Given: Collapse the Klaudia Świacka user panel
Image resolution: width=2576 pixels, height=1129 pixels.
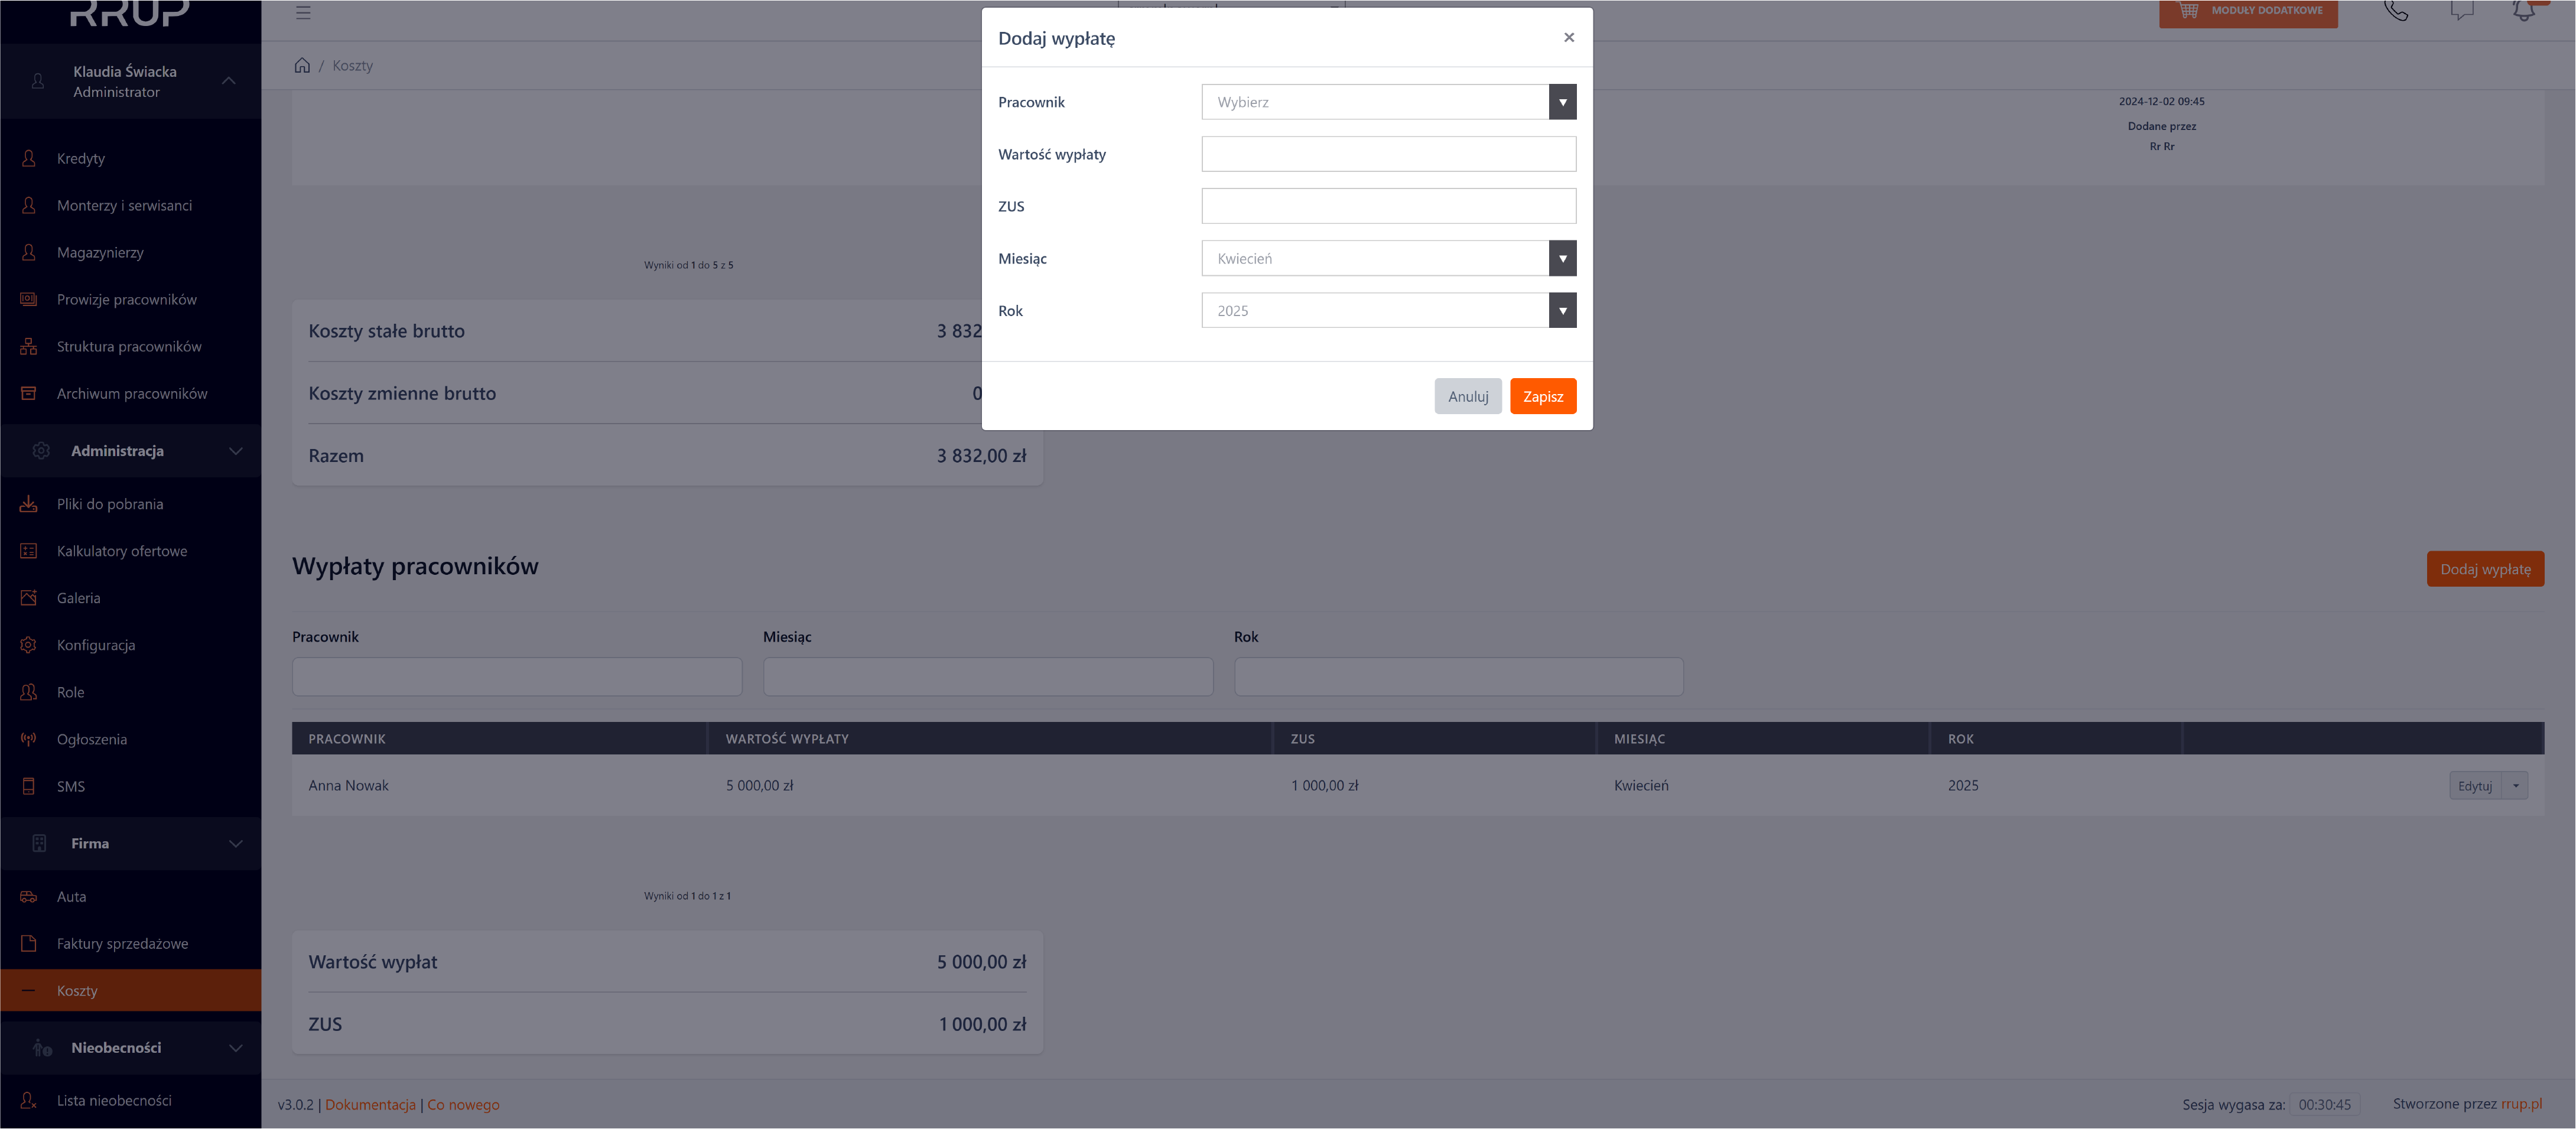Looking at the screenshot, I should click(228, 81).
